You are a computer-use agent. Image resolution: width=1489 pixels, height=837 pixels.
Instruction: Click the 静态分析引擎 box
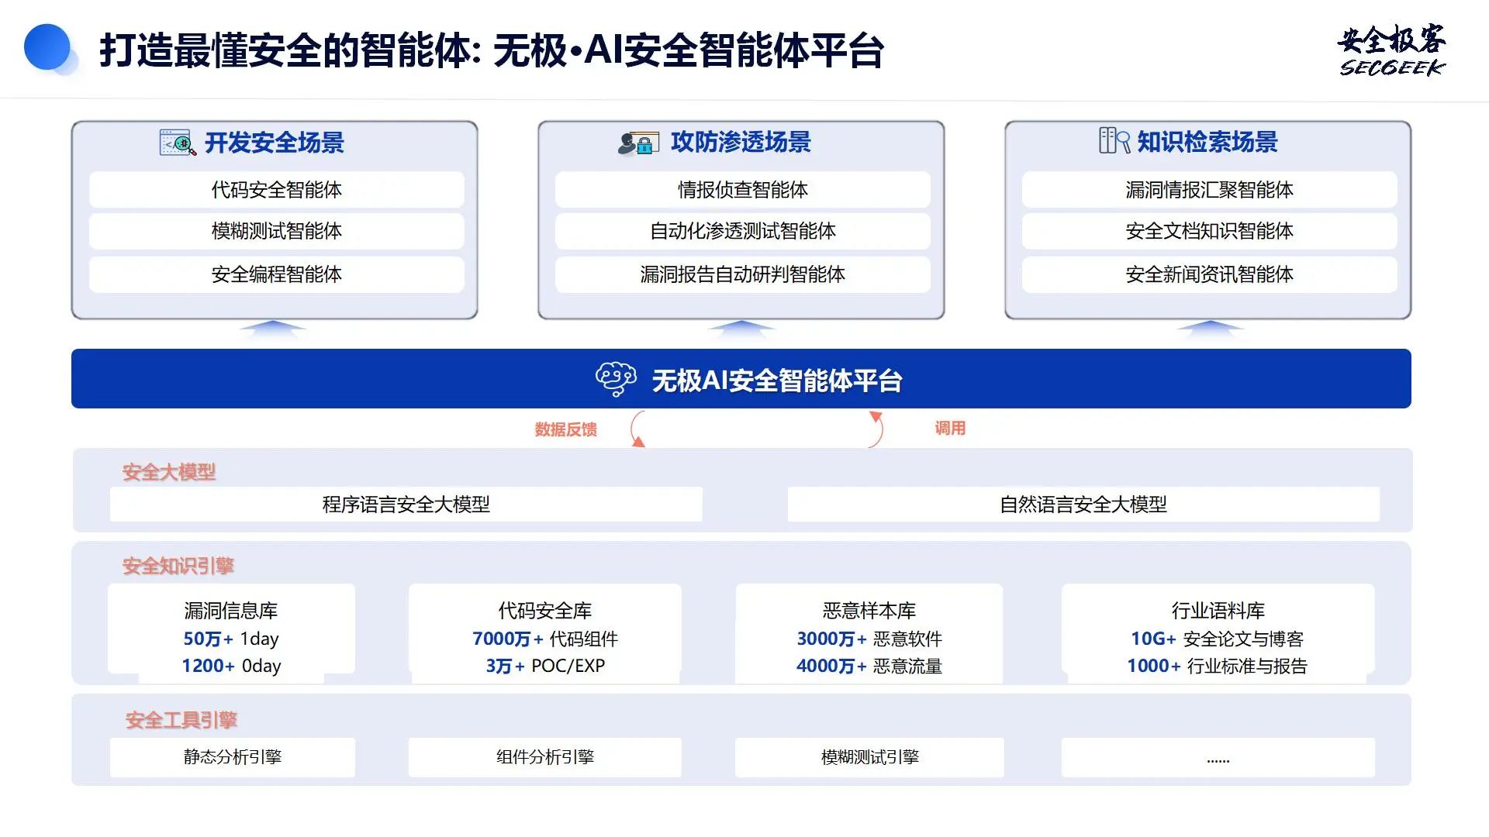pyautogui.click(x=233, y=757)
